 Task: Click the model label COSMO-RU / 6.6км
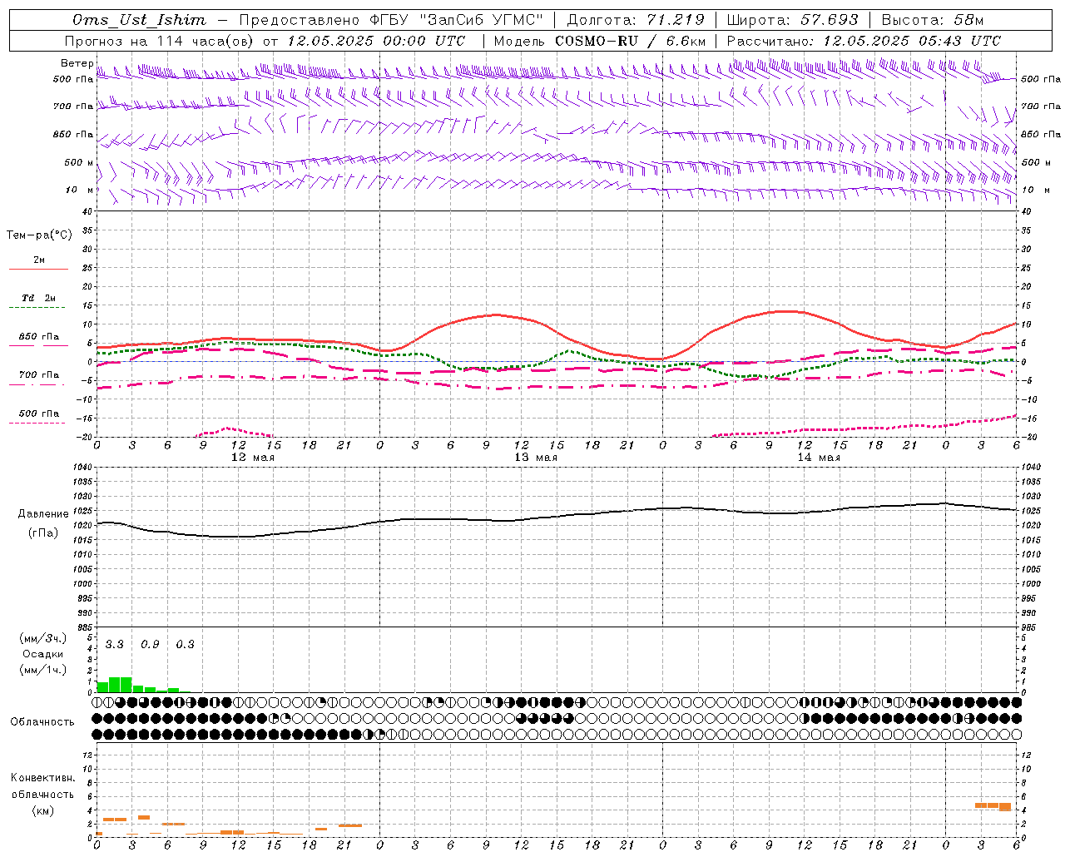(x=630, y=41)
